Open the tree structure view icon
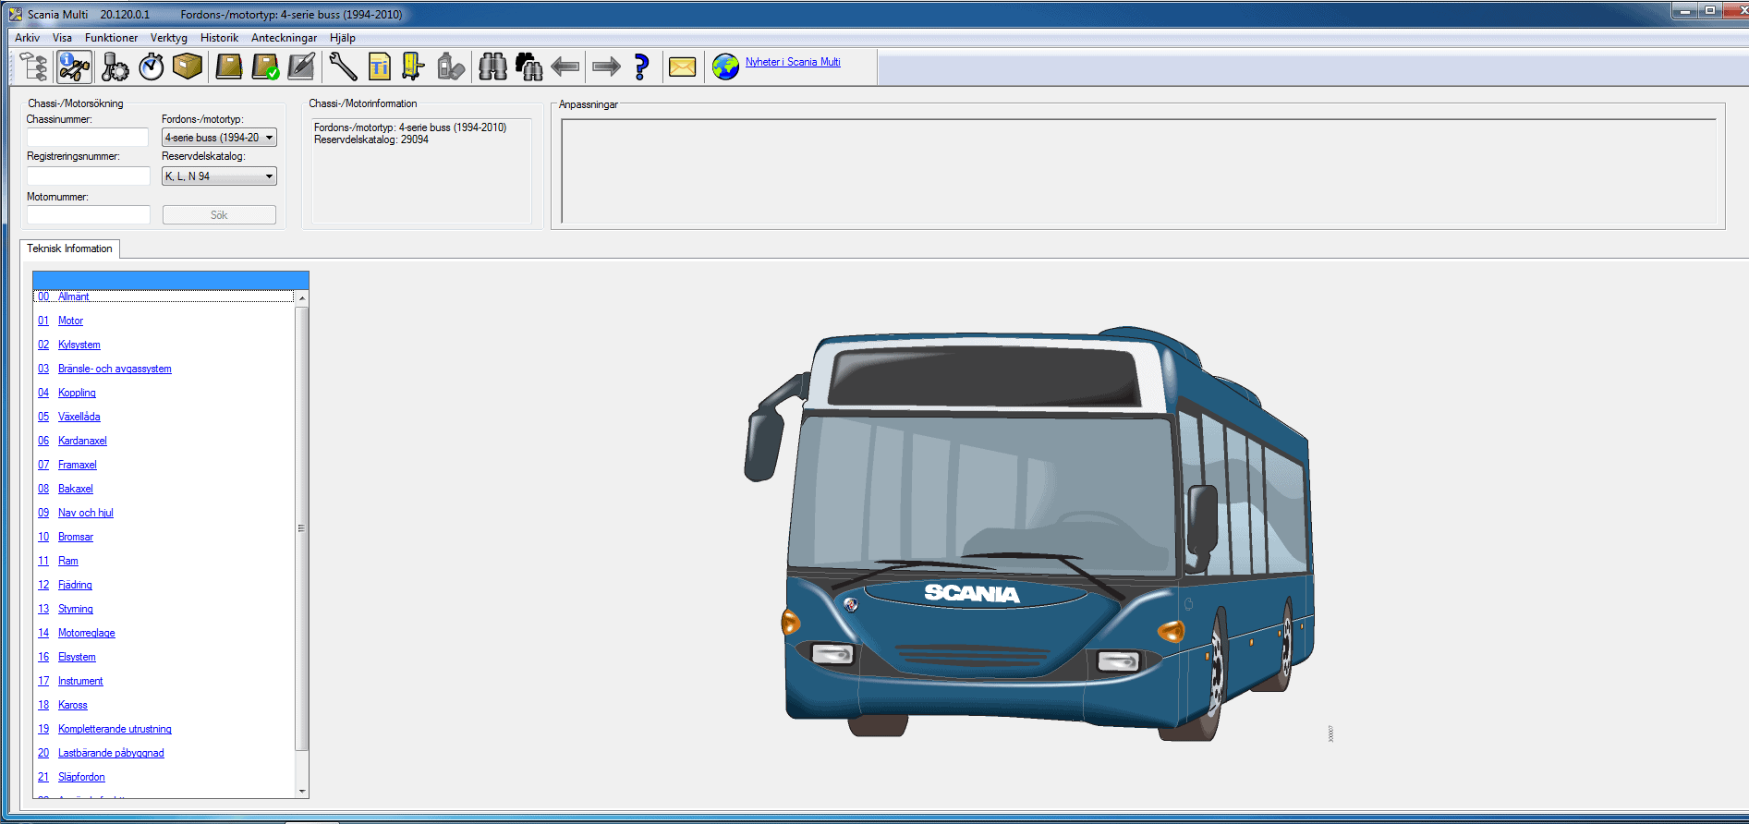This screenshot has width=1749, height=824. 34,67
